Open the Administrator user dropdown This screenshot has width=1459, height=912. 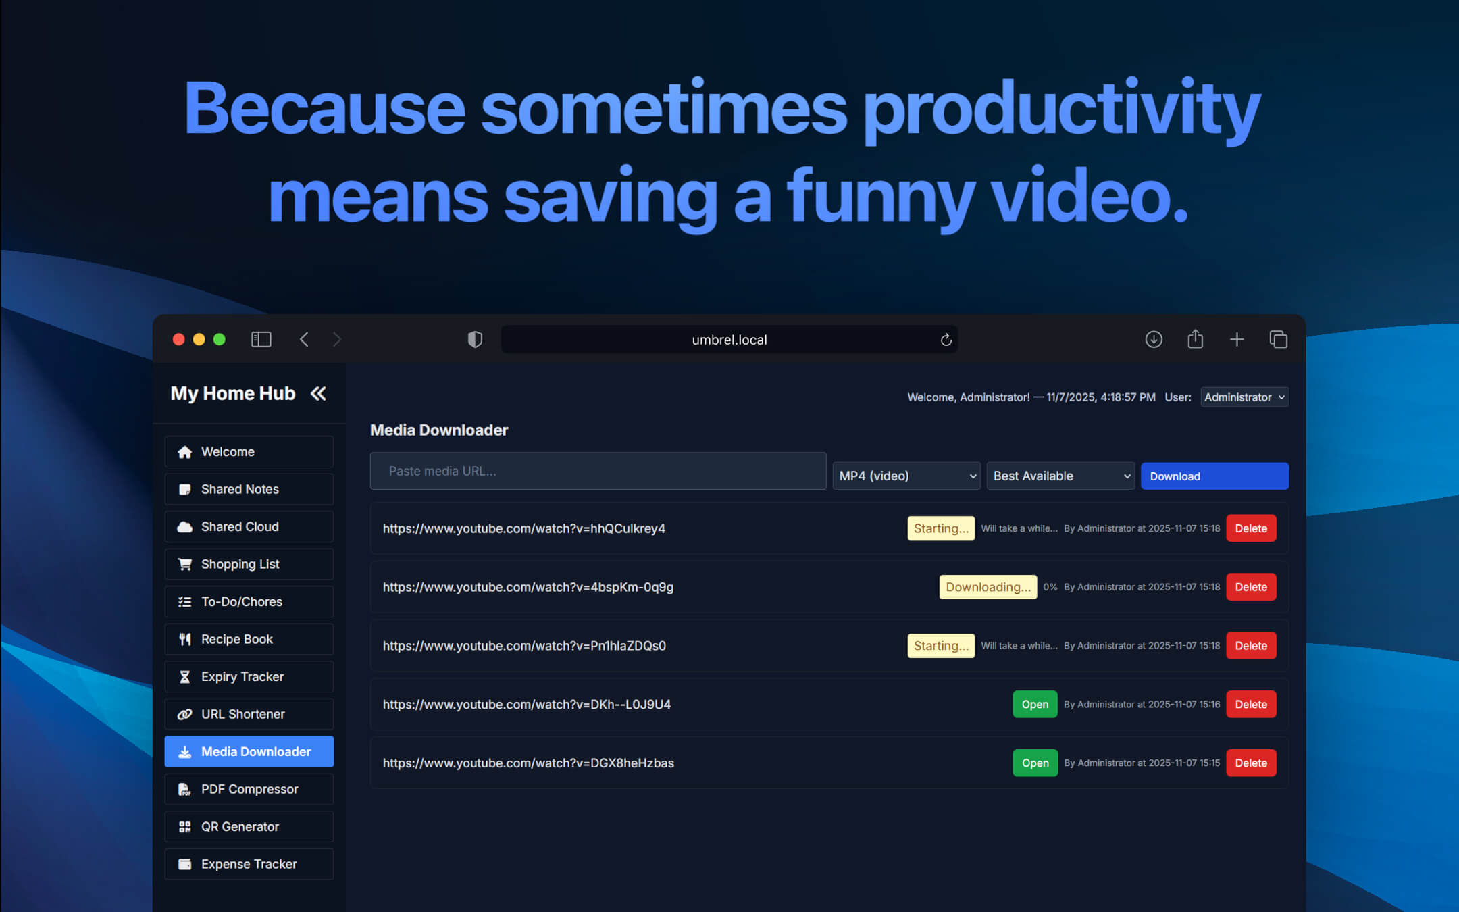(1244, 397)
